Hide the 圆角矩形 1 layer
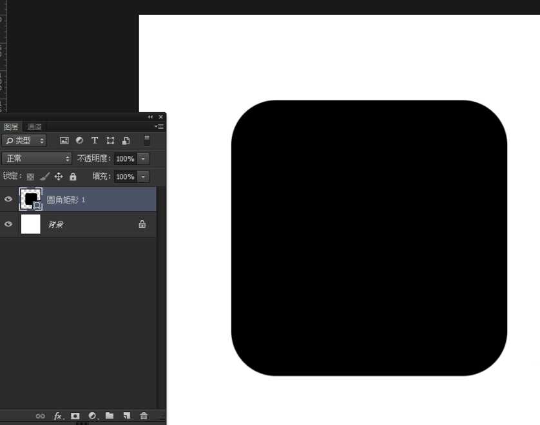The image size is (540, 425). coord(8,200)
